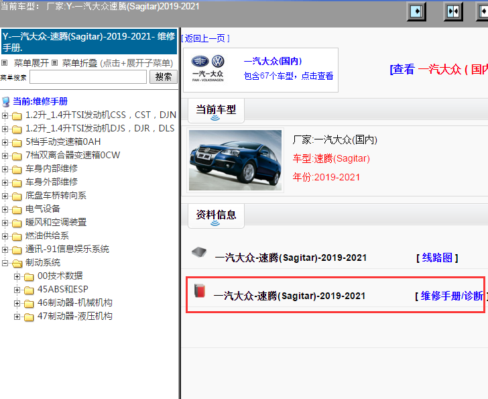Click the FAW-Volkswagen brand logo
The width and height of the screenshot is (488, 399).
click(x=208, y=68)
